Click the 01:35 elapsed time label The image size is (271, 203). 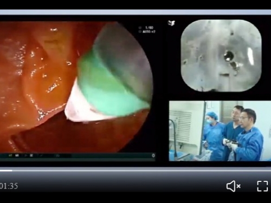pos(9,186)
